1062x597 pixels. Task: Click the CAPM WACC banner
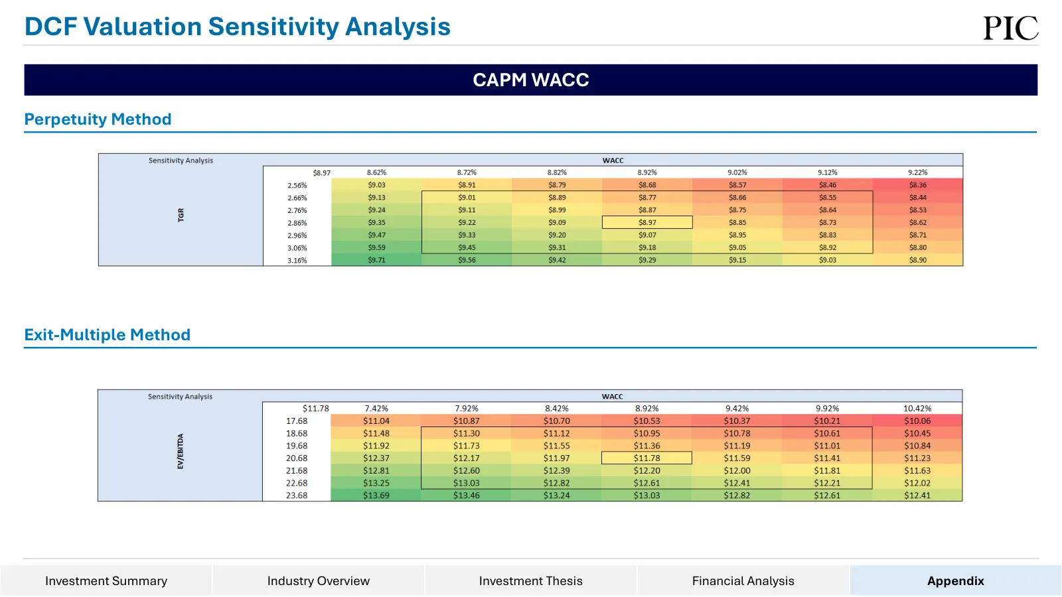pyautogui.click(x=531, y=80)
